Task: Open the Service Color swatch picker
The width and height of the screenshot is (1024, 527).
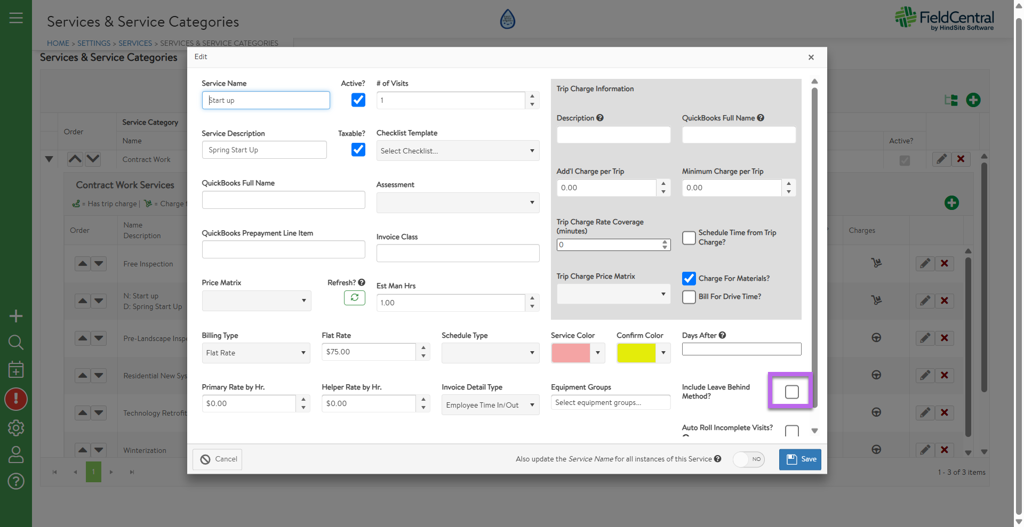Action: [x=578, y=353]
